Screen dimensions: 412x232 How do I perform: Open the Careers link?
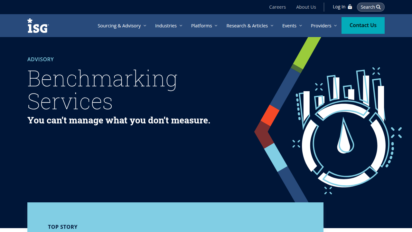pyautogui.click(x=277, y=7)
